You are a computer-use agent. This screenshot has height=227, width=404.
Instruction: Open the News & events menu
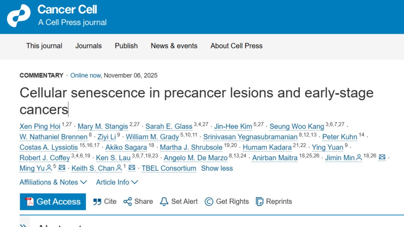click(x=174, y=46)
